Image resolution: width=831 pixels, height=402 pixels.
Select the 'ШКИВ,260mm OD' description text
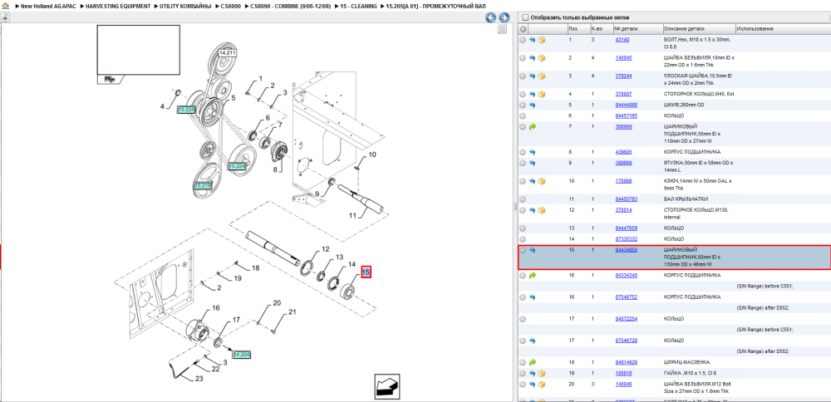coord(684,105)
